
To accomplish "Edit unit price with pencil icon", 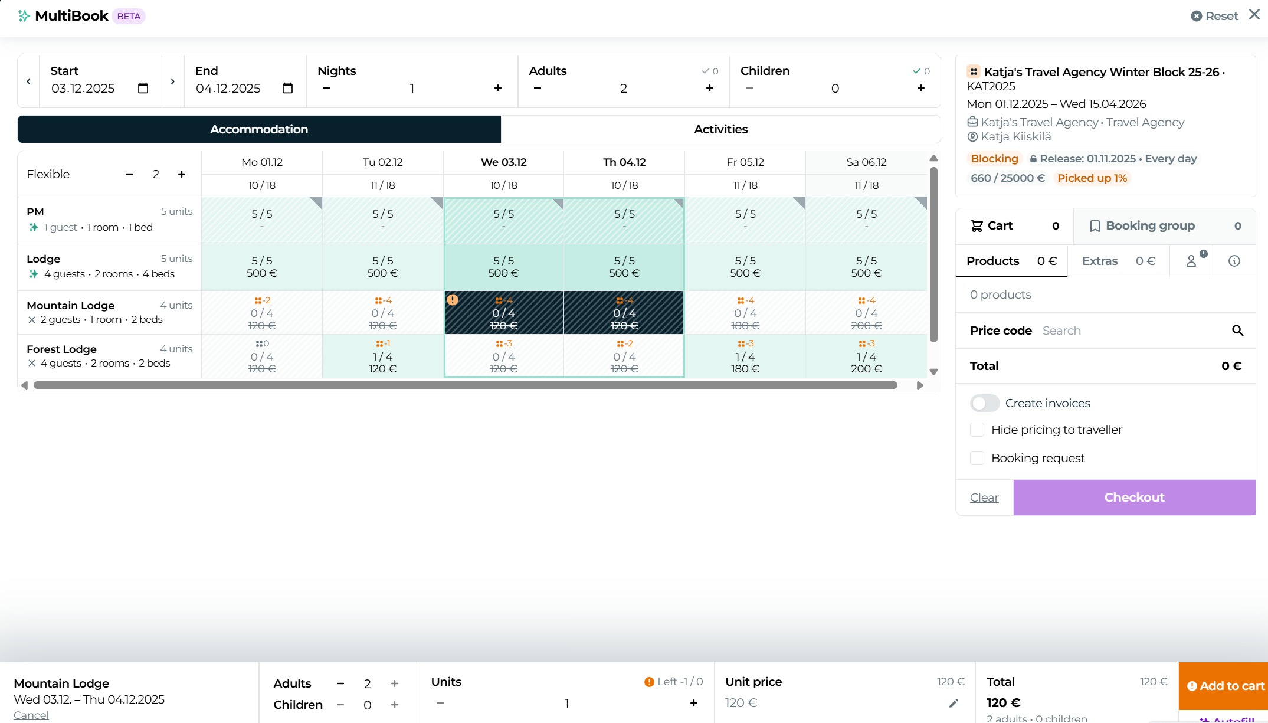I will (x=954, y=703).
